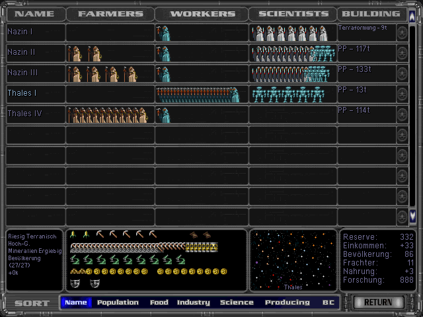Select the worker colonist on Nazin I
The image size is (423, 317).
coord(163,33)
